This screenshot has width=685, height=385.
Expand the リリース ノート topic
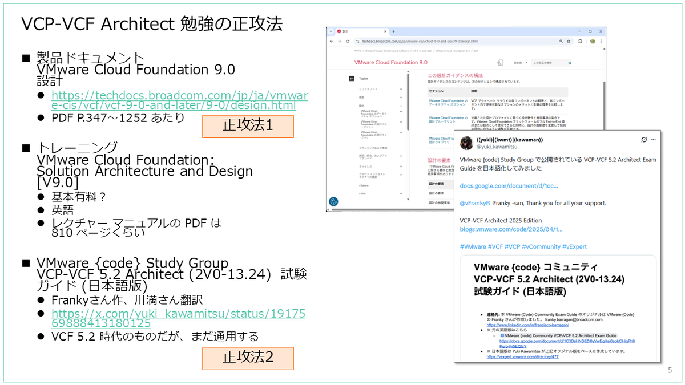click(401, 89)
